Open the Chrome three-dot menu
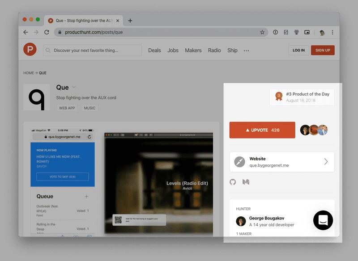This screenshot has width=358, height=261. coord(332,32)
